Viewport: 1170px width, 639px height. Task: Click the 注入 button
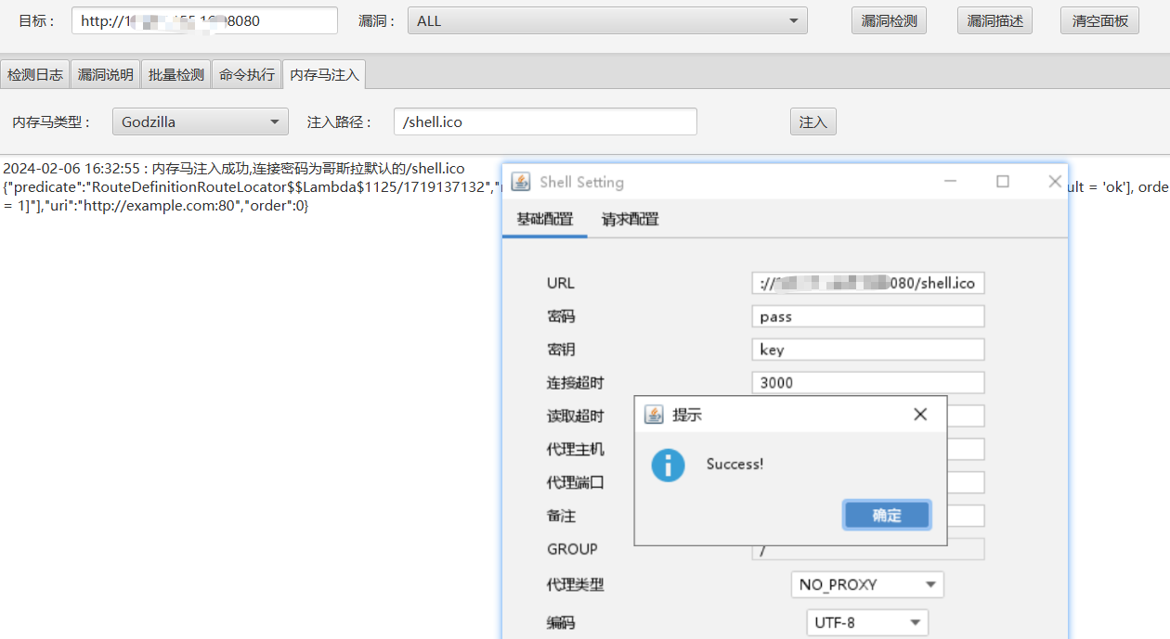pyautogui.click(x=813, y=121)
